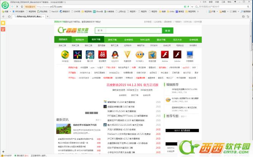Click the yellow star sidebar icon
This screenshot has width=253, height=157.
[x=3, y=23]
